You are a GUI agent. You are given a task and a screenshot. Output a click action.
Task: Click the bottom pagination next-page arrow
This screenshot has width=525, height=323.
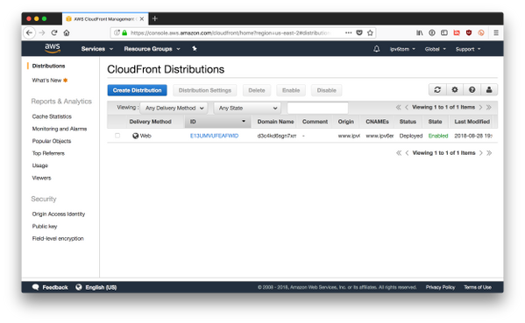(481, 153)
